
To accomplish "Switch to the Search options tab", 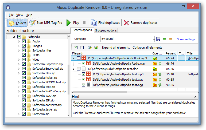I will click(82, 30).
